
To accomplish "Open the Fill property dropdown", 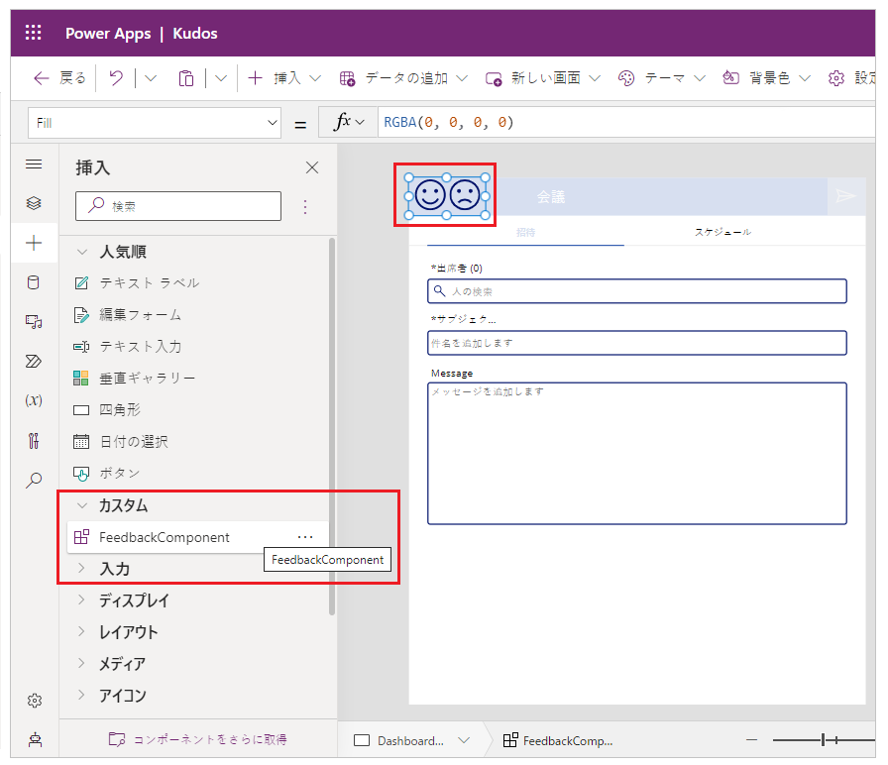I will point(155,123).
